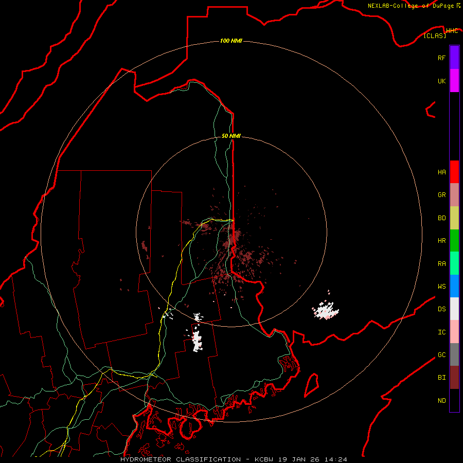463x463 pixels.
Task: Click the [CLAS] units label
Action: point(435,35)
